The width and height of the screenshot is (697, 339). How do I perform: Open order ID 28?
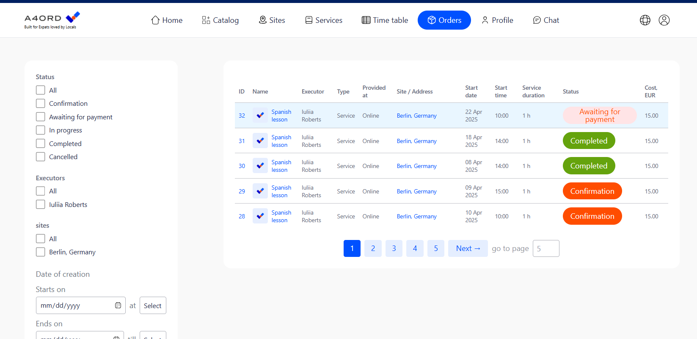coord(242,216)
